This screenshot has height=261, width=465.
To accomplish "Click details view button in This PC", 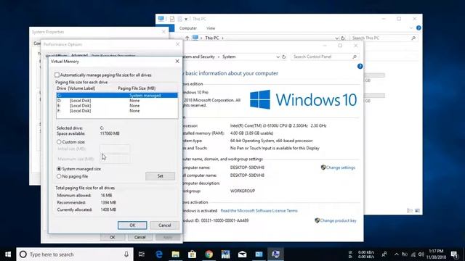I will [410, 211].
